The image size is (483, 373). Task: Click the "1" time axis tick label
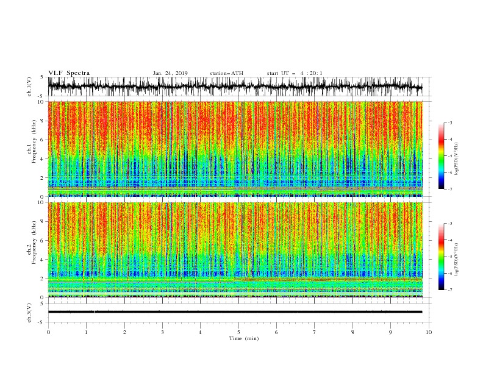click(86, 332)
